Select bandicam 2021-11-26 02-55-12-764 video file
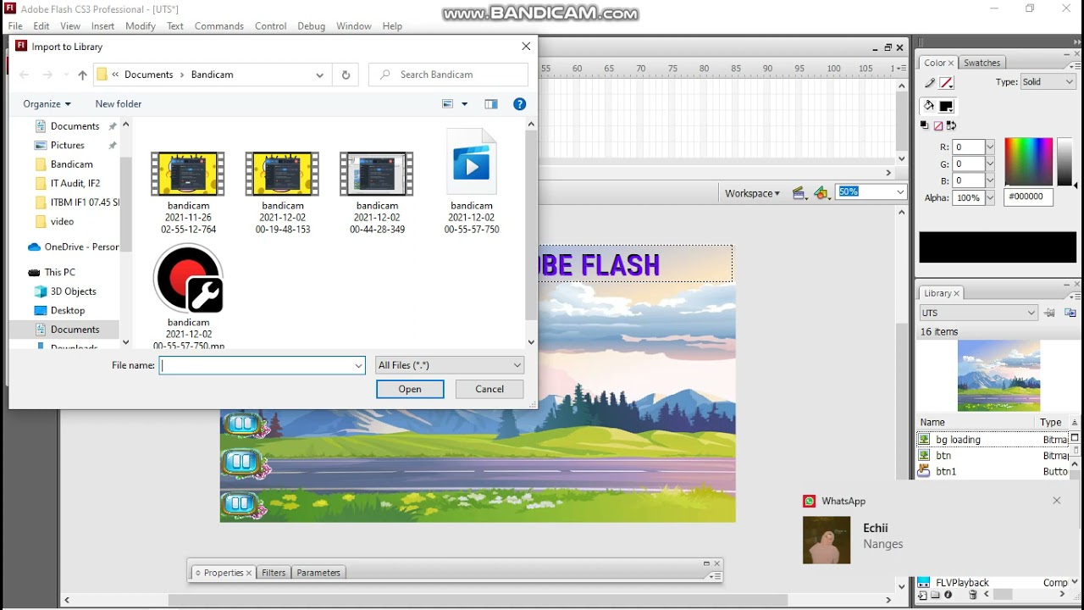The height and width of the screenshot is (610, 1084). tap(188, 192)
